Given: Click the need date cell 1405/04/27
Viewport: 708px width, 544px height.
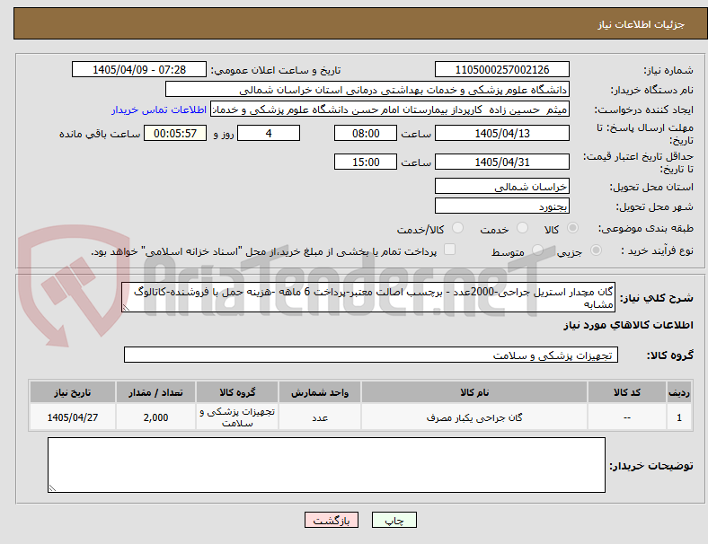Looking at the screenshot, I should tap(73, 417).
